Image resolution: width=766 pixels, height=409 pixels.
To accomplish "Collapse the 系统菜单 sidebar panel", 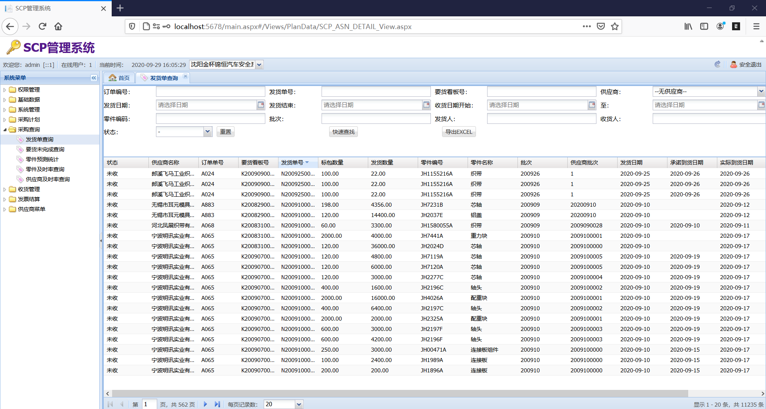I will [94, 78].
